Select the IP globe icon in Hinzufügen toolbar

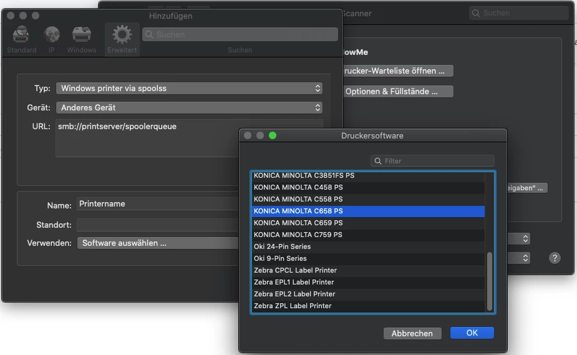click(52, 34)
